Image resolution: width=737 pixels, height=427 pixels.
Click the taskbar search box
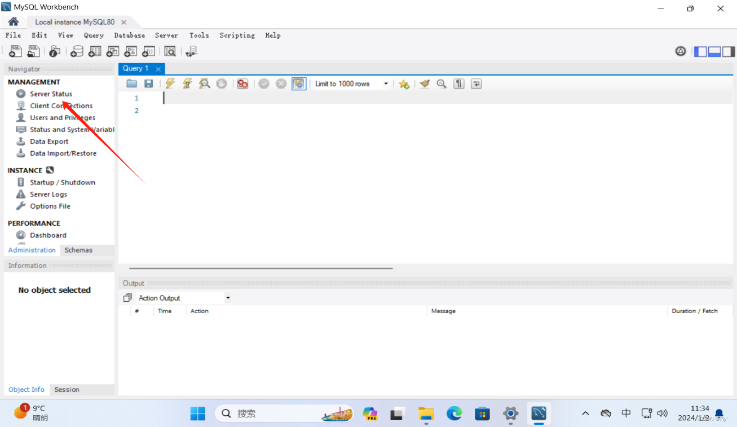284,413
